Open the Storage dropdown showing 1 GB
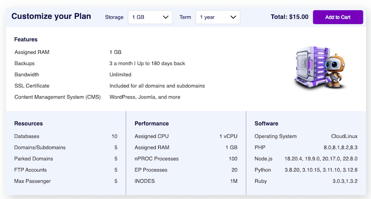The image size is (371, 199). (150, 17)
